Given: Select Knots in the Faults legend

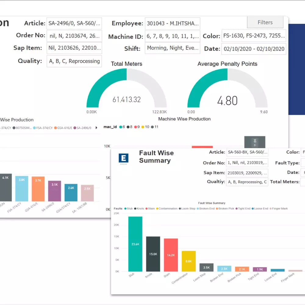Looking at the screenshot, I should coord(138,209).
